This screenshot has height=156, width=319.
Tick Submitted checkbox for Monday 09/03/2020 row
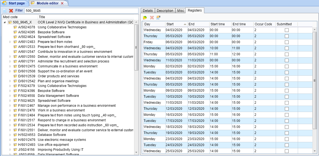(x=287, y=91)
